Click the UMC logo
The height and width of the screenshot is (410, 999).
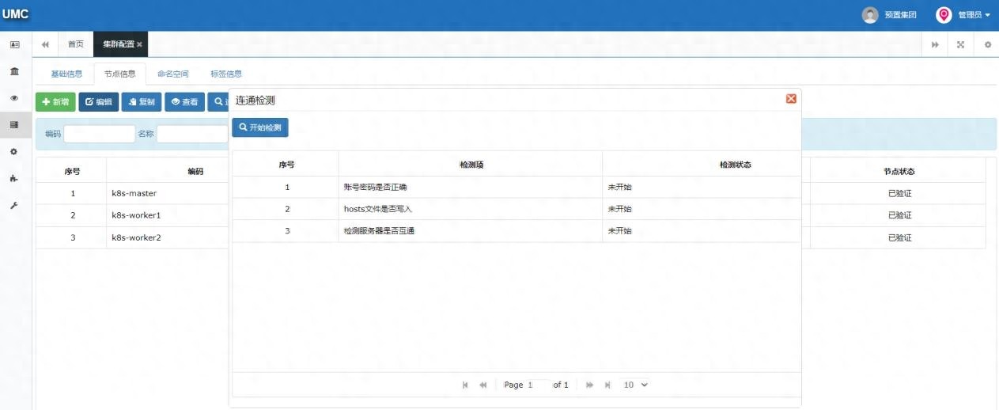point(15,14)
